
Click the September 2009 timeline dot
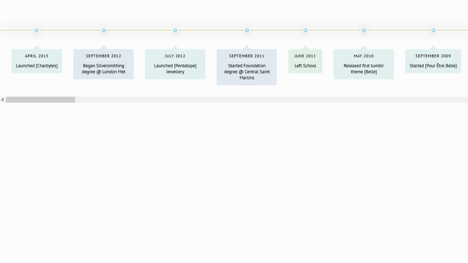point(433,30)
